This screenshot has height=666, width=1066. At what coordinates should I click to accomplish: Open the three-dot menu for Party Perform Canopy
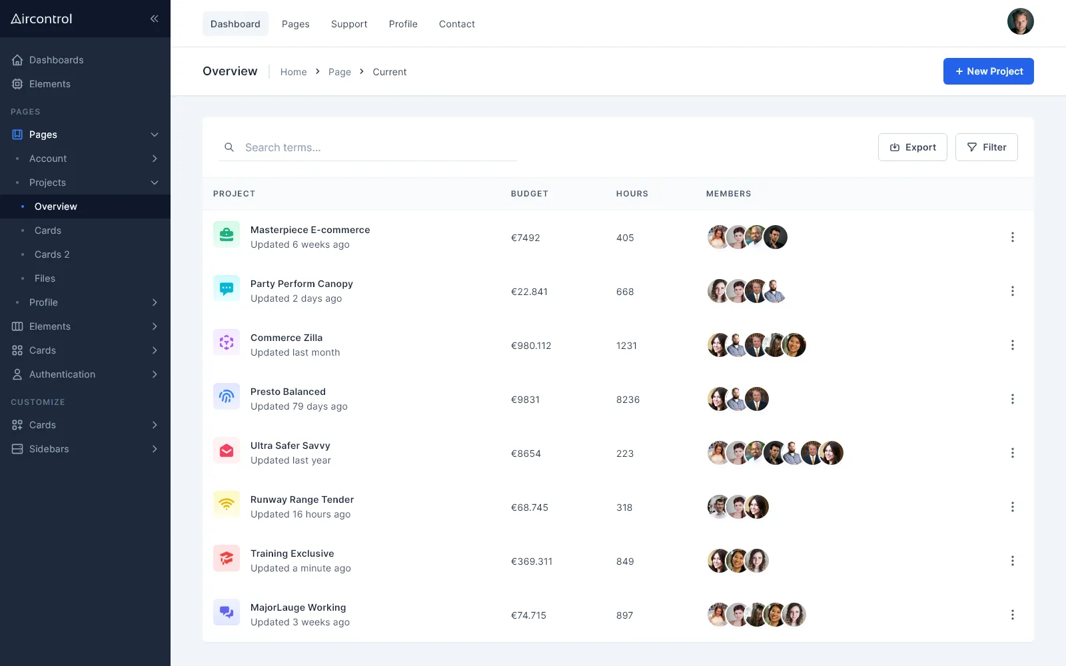click(x=1013, y=291)
